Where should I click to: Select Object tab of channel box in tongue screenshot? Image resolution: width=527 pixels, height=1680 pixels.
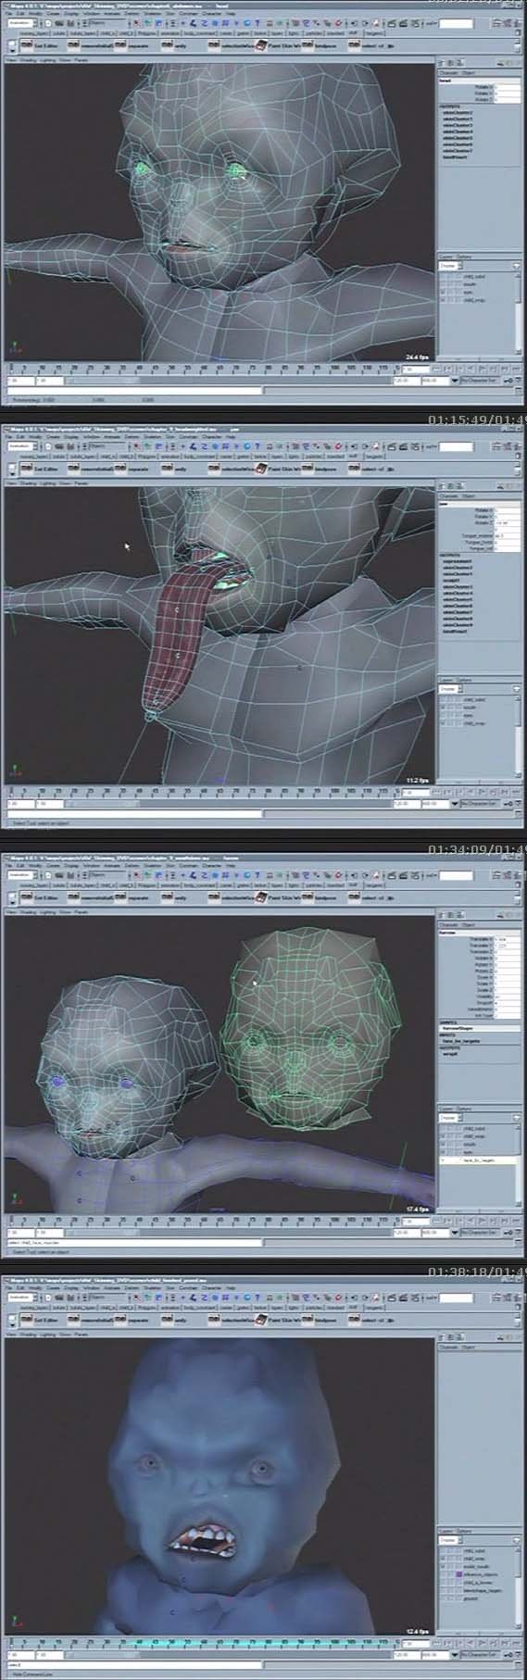pyautogui.click(x=469, y=495)
